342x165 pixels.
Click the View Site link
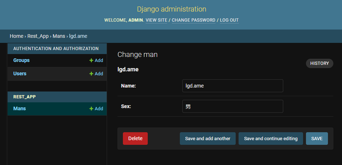pyautogui.click(x=156, y=20)
